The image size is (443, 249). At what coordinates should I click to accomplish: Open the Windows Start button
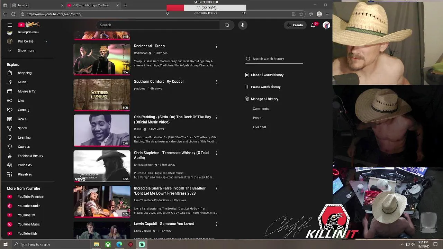(x=5, y=245)
